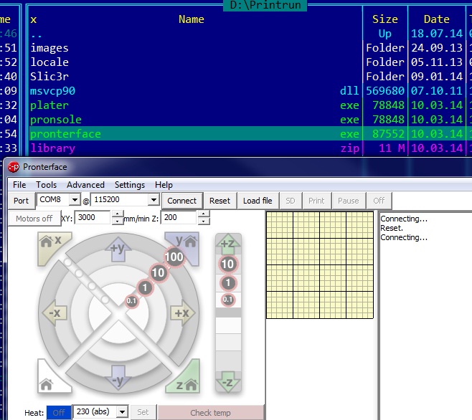This screenshot has height=420, width=472.
Task: Select images folder in file manager
Action: click(x=196, y=47)
